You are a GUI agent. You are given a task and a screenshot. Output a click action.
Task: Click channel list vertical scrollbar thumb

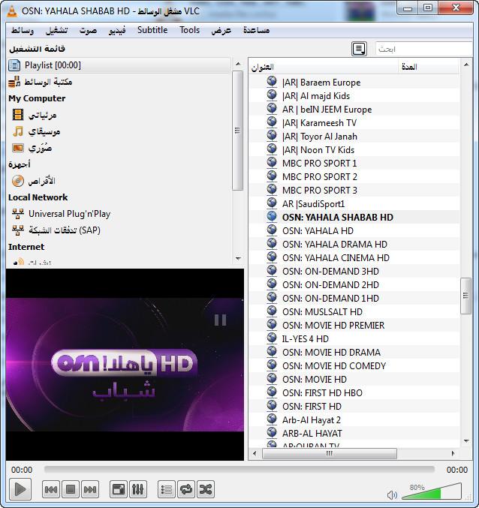coord(465,296)
